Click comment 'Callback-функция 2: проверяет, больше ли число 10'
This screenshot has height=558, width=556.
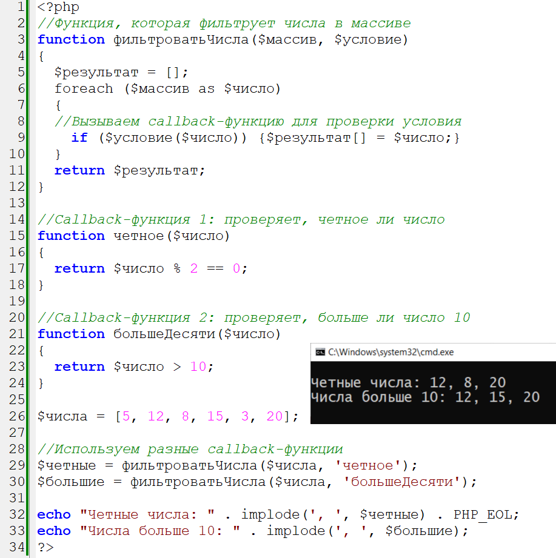[x=253, y=317]
